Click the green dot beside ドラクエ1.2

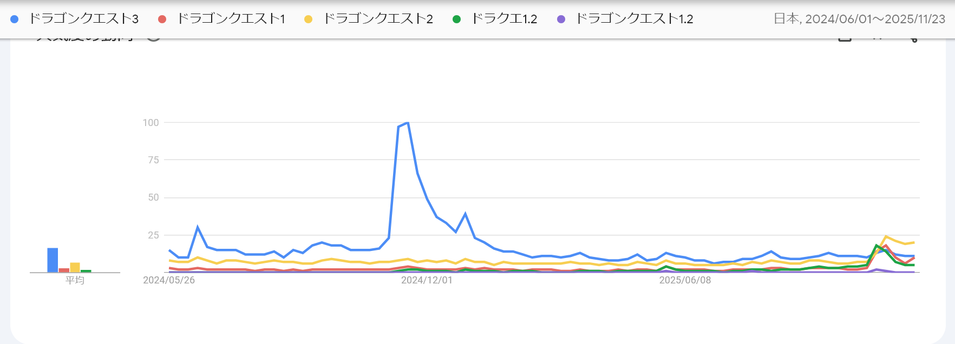(456, 19)
